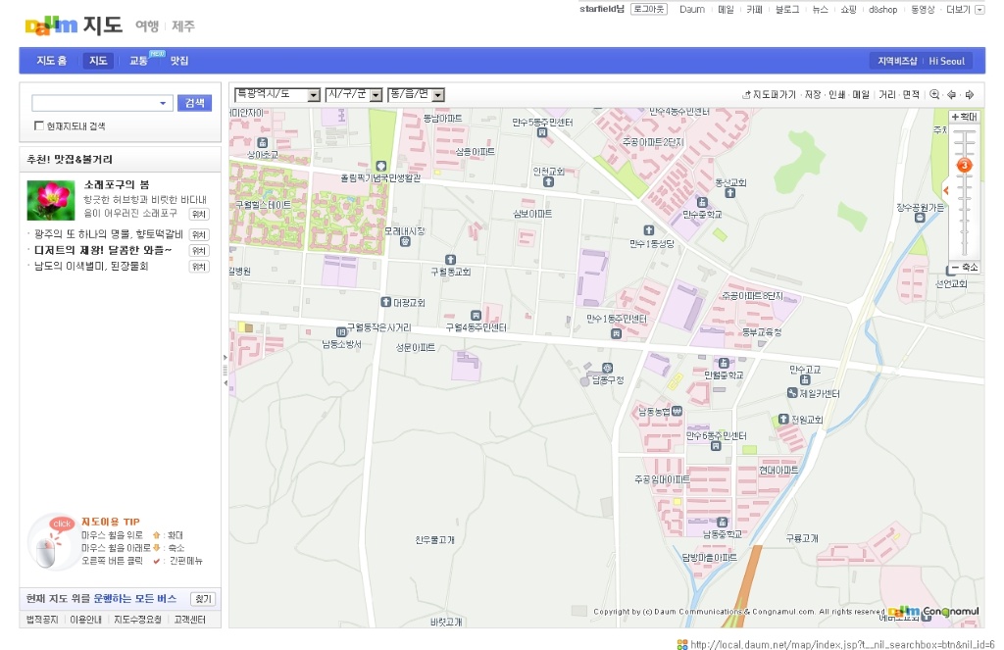Open the 제주 section link
The image size is (1004, 650).
point(183,26)
